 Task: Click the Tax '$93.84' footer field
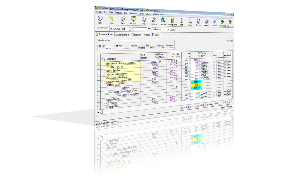[x=201, y=105]
